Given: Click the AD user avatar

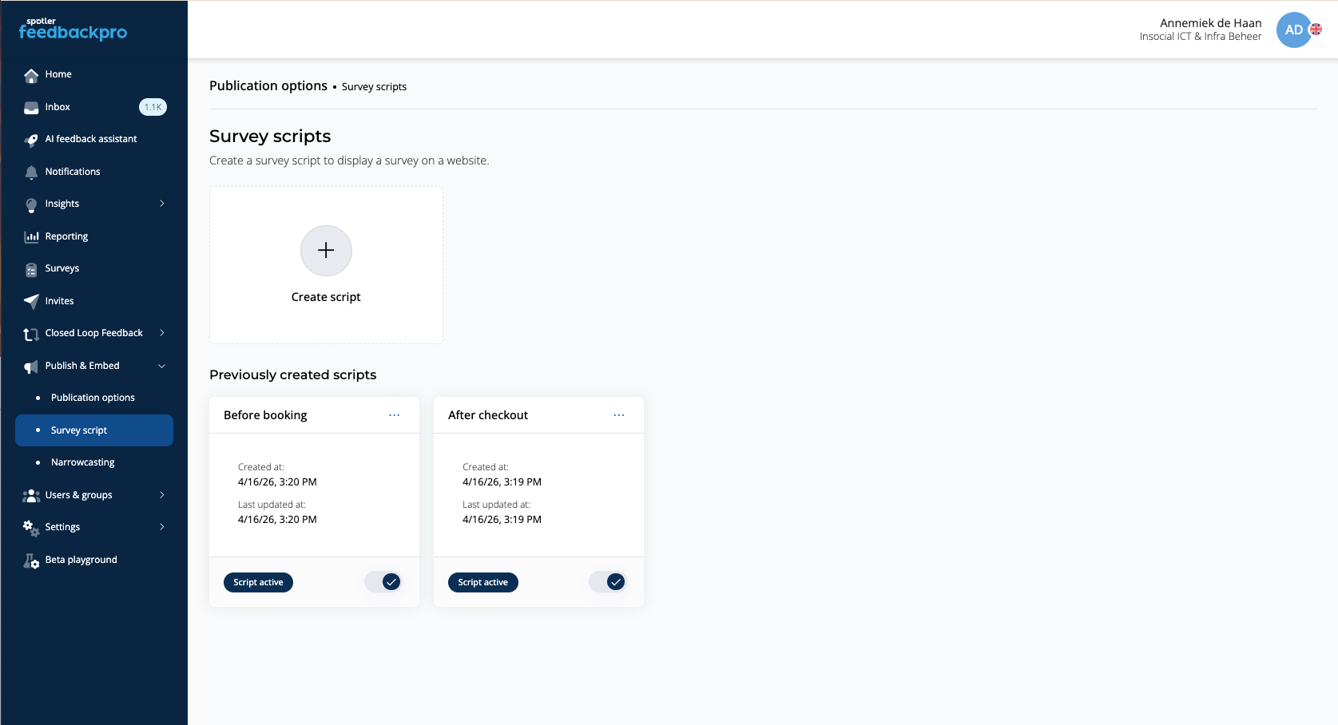Looking at the screenshot, I should coord(1293,30).
